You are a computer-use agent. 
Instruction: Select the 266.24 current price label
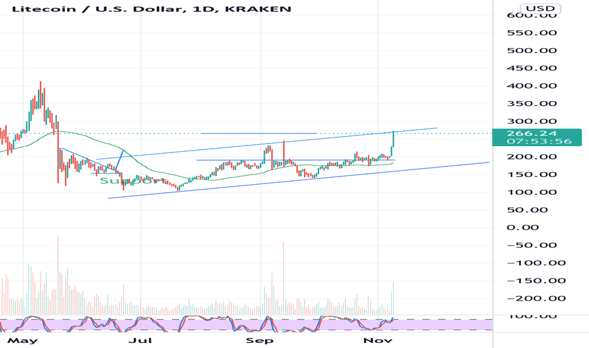531,134
